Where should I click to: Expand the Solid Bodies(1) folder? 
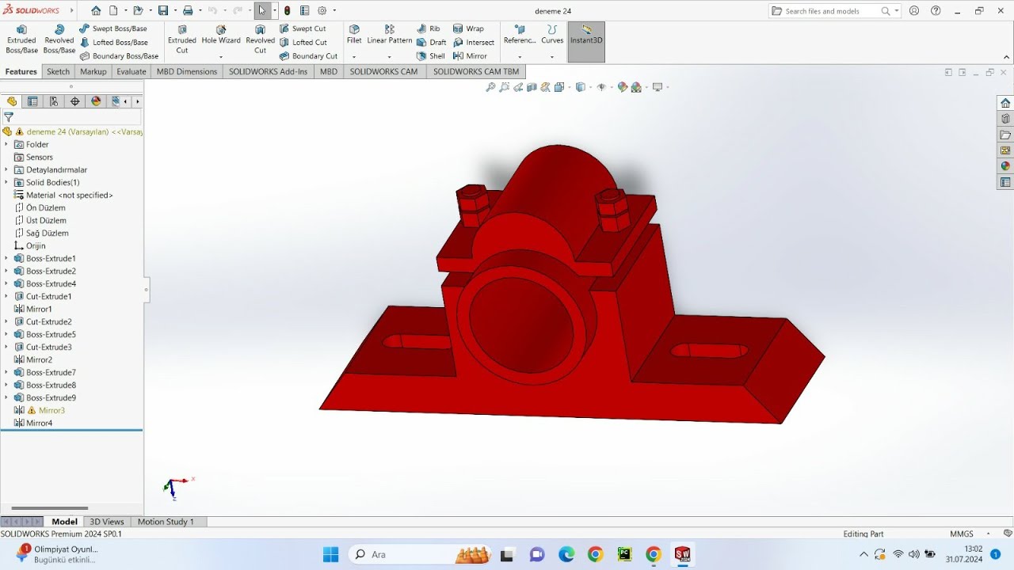click(x=6, y=182)
